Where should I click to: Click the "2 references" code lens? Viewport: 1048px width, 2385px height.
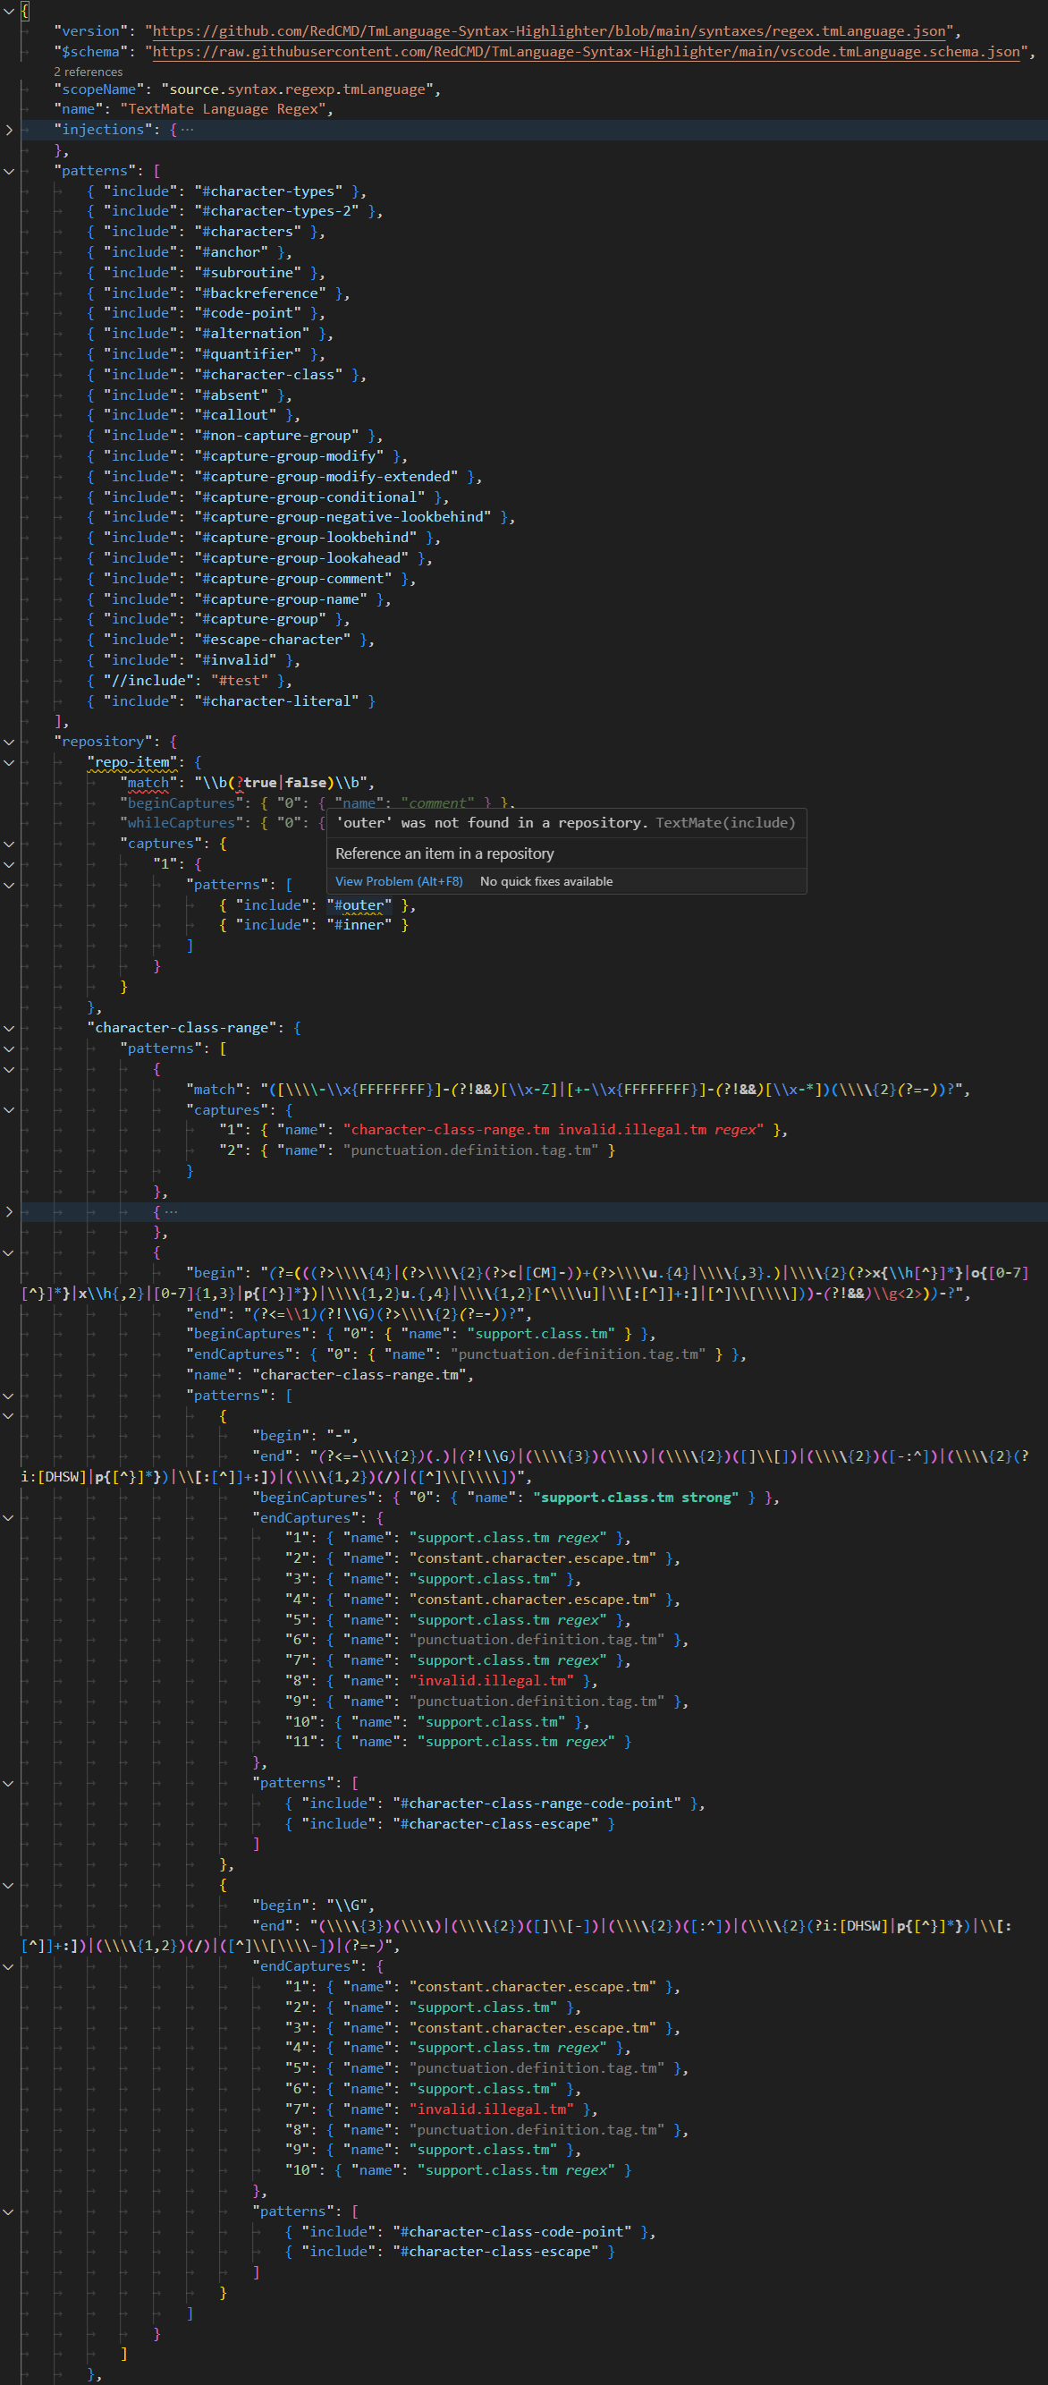88,72
